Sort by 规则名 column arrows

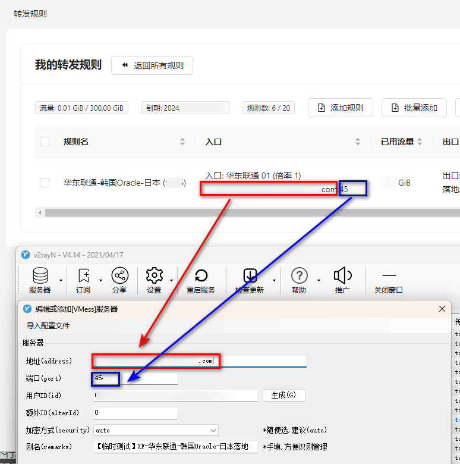pyautogui.click(x=182, y=142)
